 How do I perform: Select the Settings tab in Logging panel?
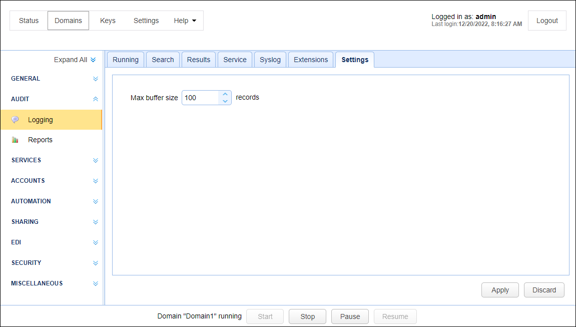[x=355, y=60]
